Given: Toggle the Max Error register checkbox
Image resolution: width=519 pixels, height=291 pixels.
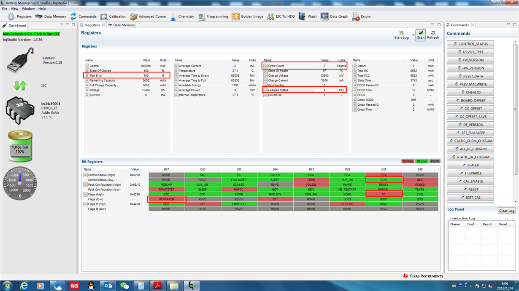Looking at the screenshot, I should click(87, 76).
